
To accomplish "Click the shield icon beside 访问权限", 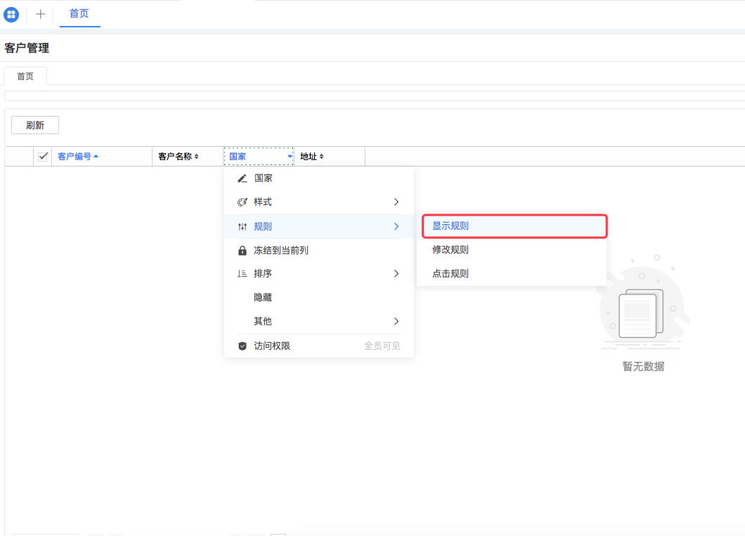I will [x=242, y=345].
